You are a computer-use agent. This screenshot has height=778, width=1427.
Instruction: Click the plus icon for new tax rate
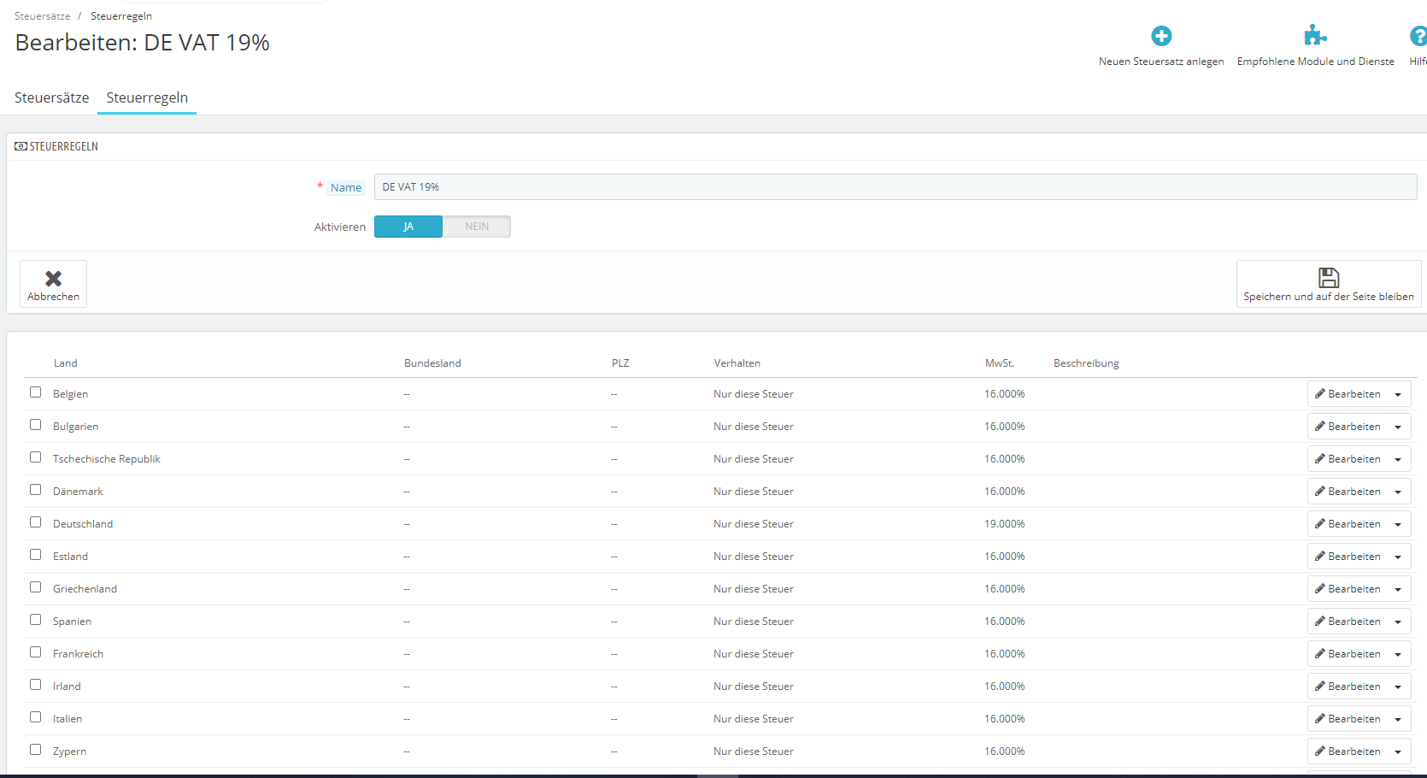[x=1161, y=36]
